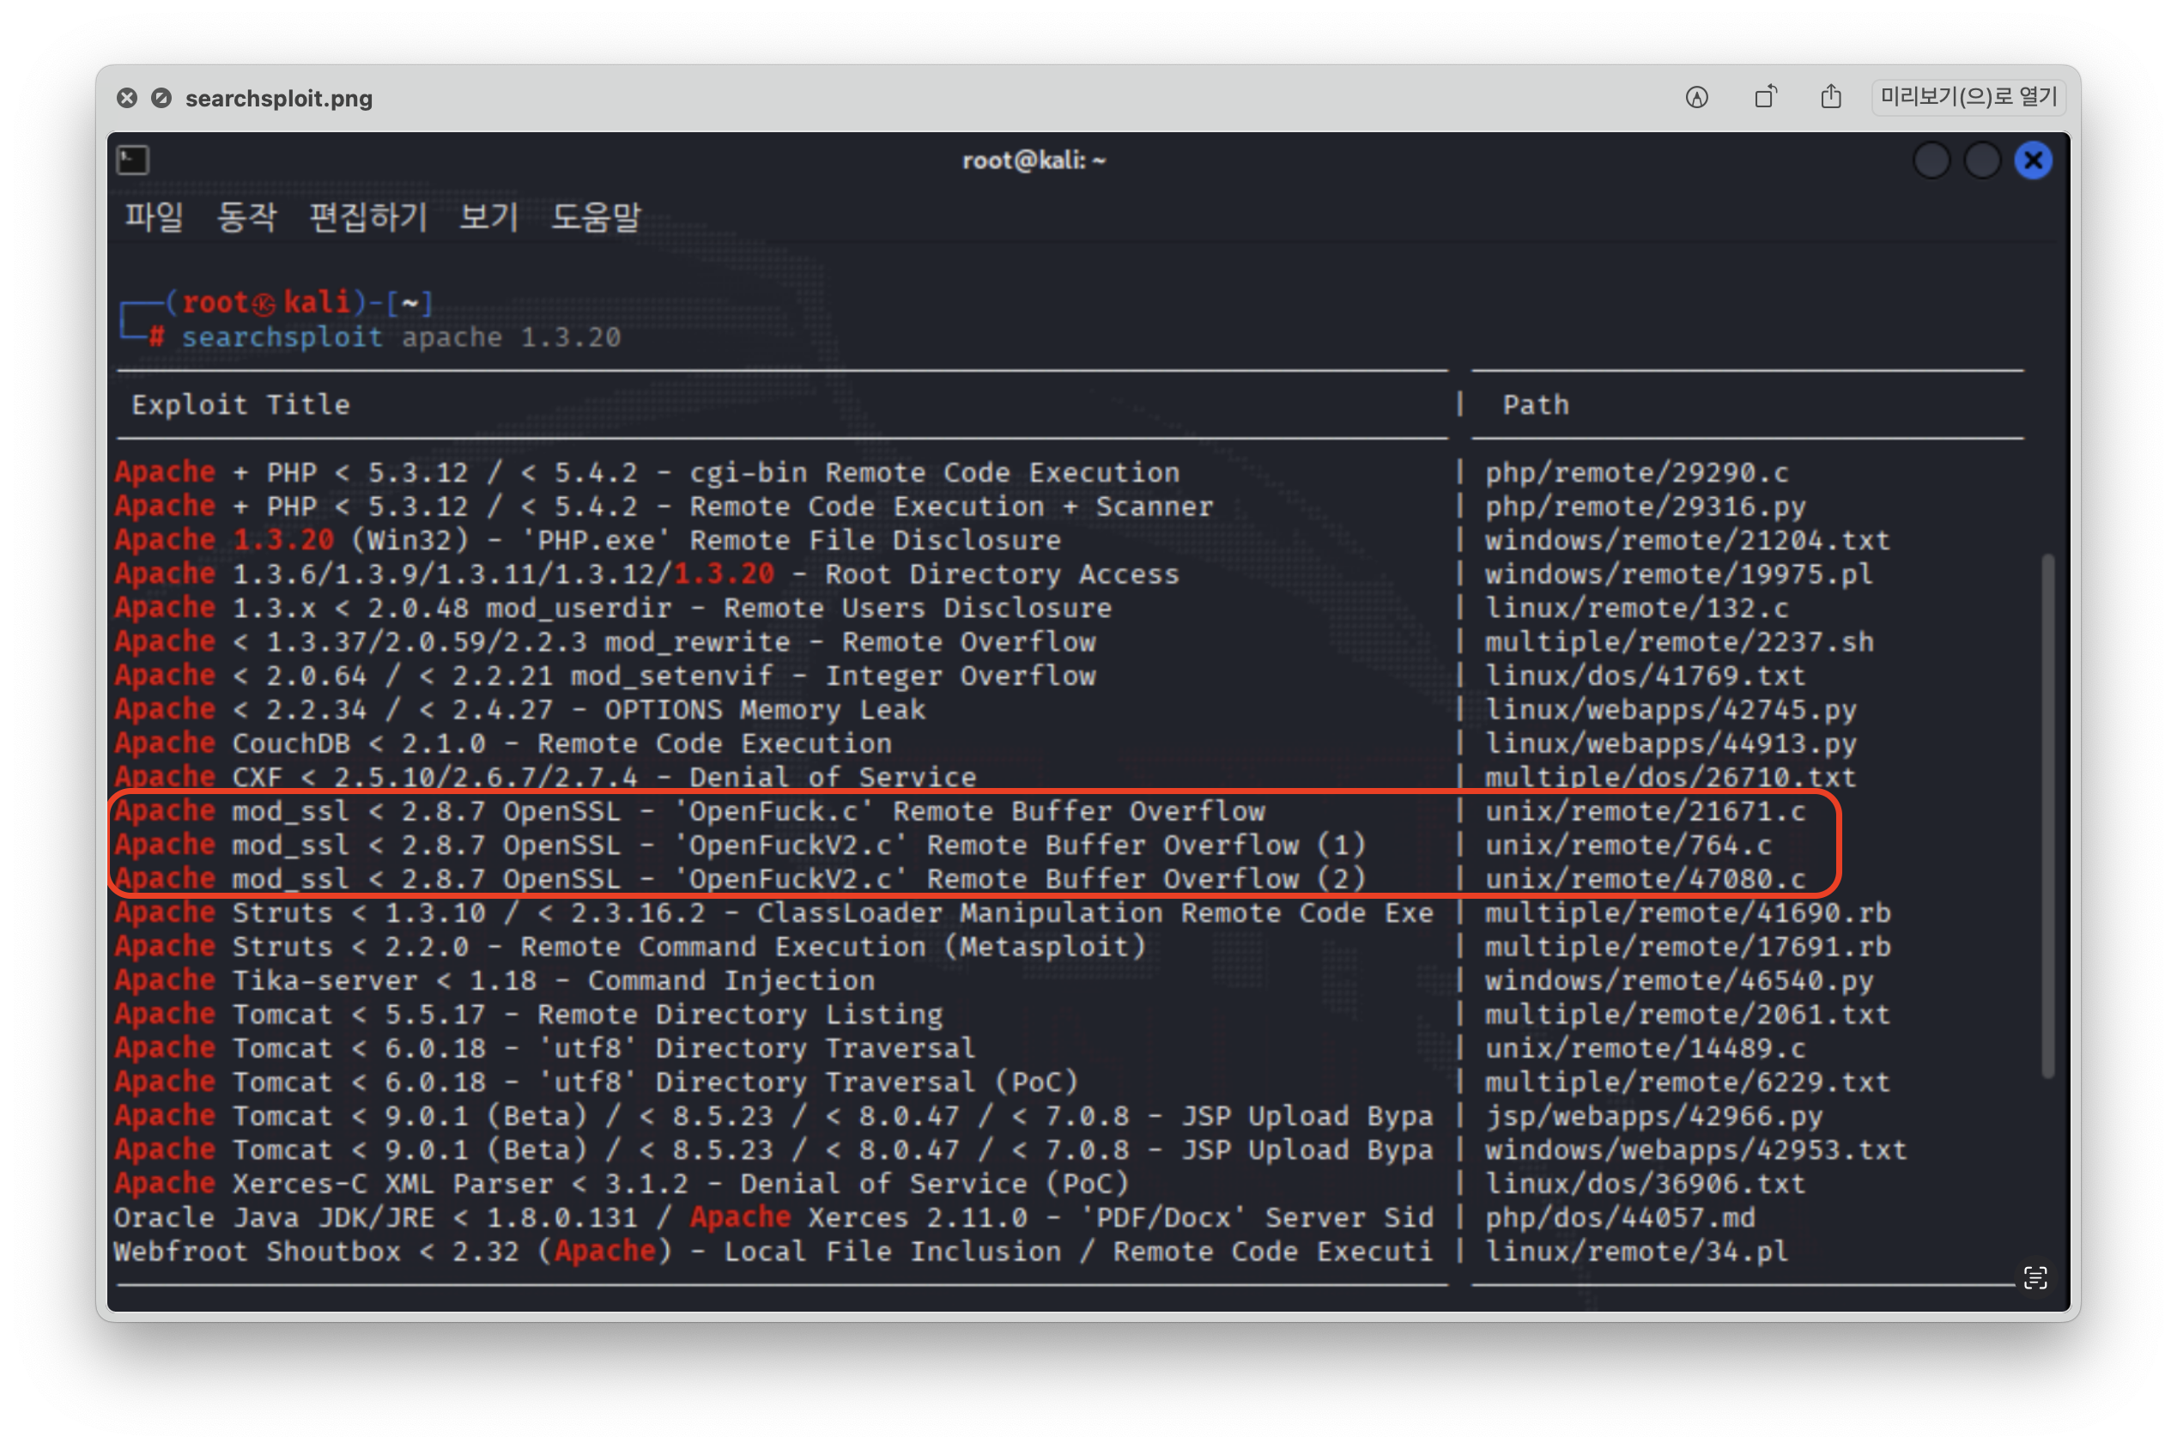
Task: Open the 보기 menu
Action: pos(488,217)
